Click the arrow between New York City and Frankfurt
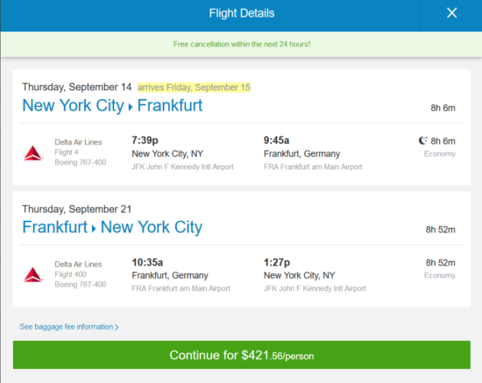Viewport: 482px width, 383px height. click(131, 107)
